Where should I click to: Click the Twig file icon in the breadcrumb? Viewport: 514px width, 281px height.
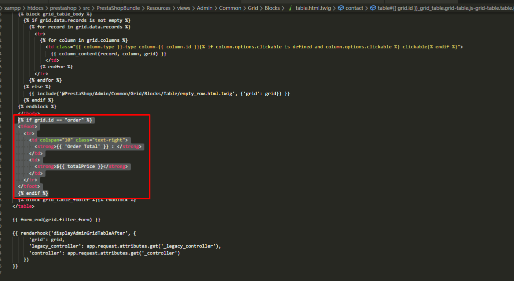[290, 8]
